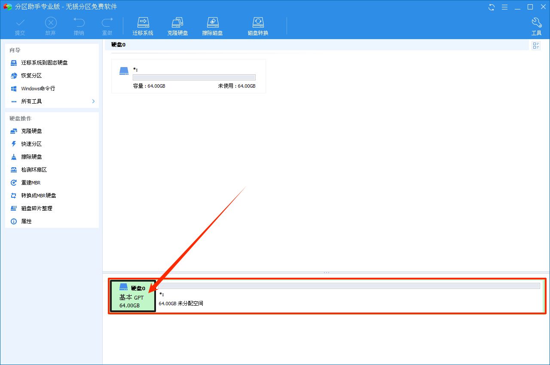Click the 向导 section heading
Screen dimensions: 550x365
click(15, 50)
